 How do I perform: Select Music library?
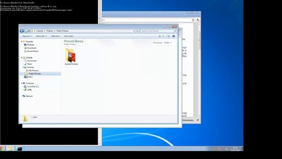click(30, 64)
